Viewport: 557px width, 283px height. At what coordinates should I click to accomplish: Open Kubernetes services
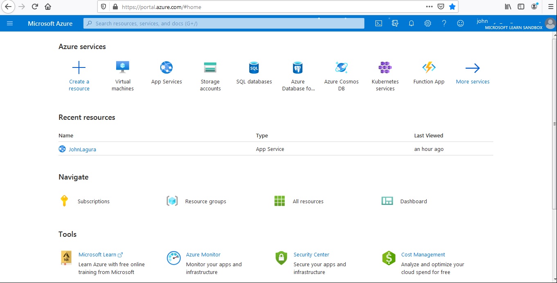tap(385, 74)
